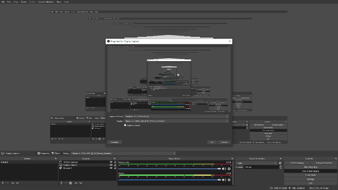Open the File menu
This screenshot has height=190, width=338.
click(3, 2)
